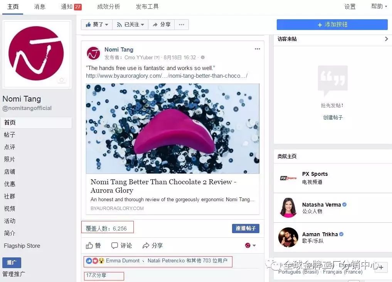Expand 访客来帖 section chevron

click(386, 39)
